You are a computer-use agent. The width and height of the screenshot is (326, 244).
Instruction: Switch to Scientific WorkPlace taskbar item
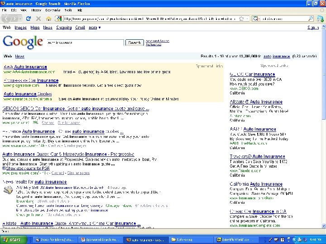(x=237, y=239)
